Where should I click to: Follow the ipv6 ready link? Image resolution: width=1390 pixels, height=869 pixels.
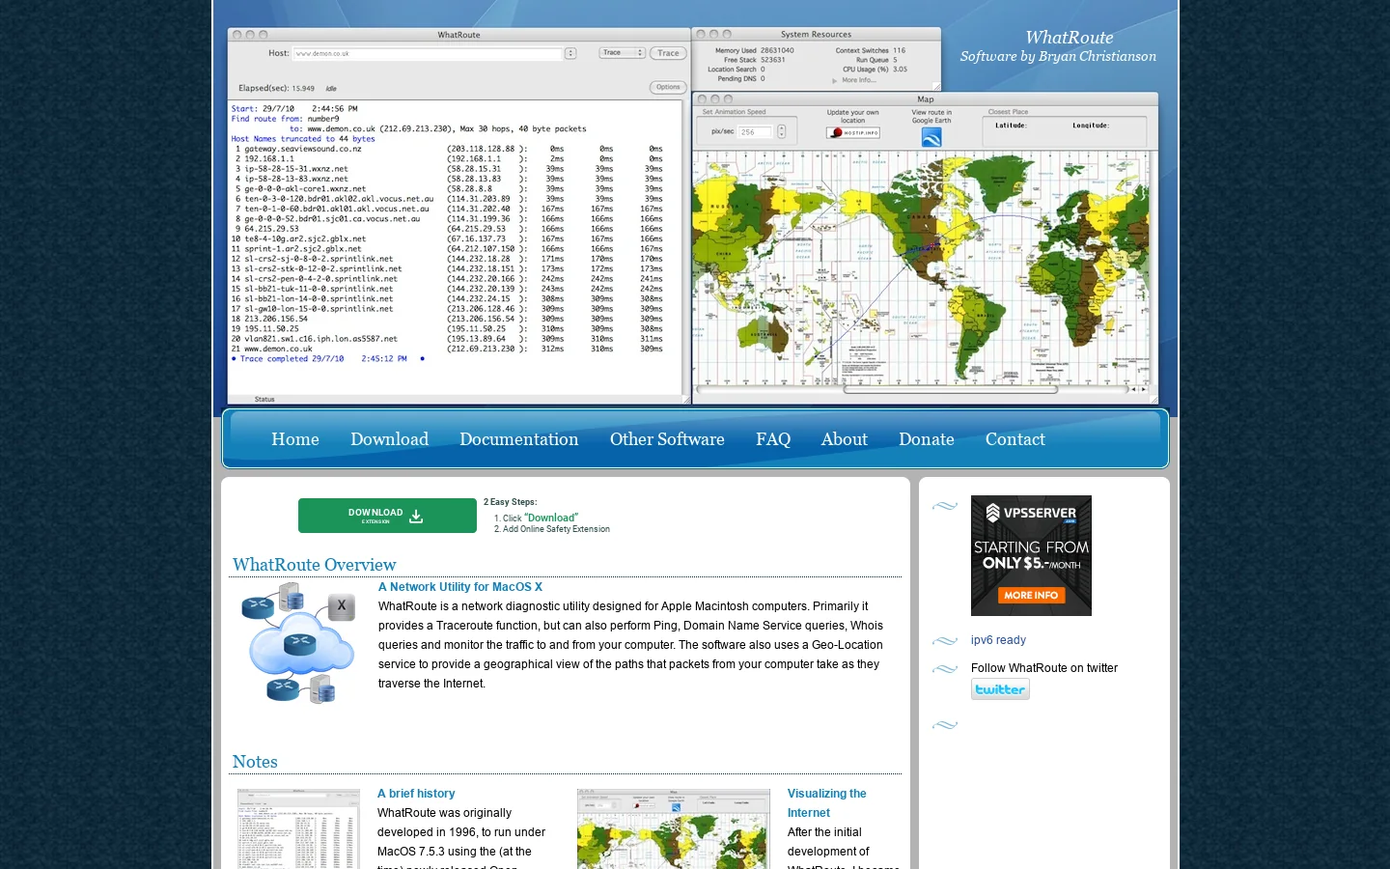[x=998, y=640]
